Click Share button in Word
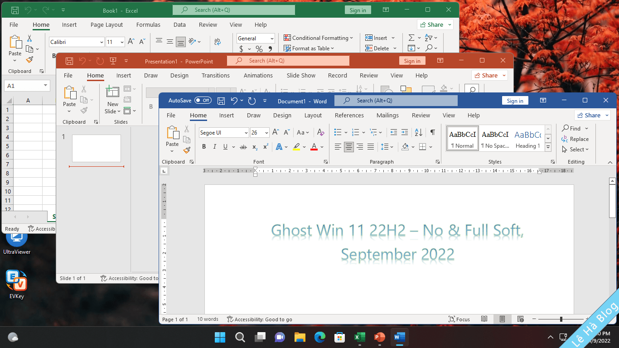Image resolution: width=619 pixels, height=348 pixels. pyautogui.click(x=592, y=115)
